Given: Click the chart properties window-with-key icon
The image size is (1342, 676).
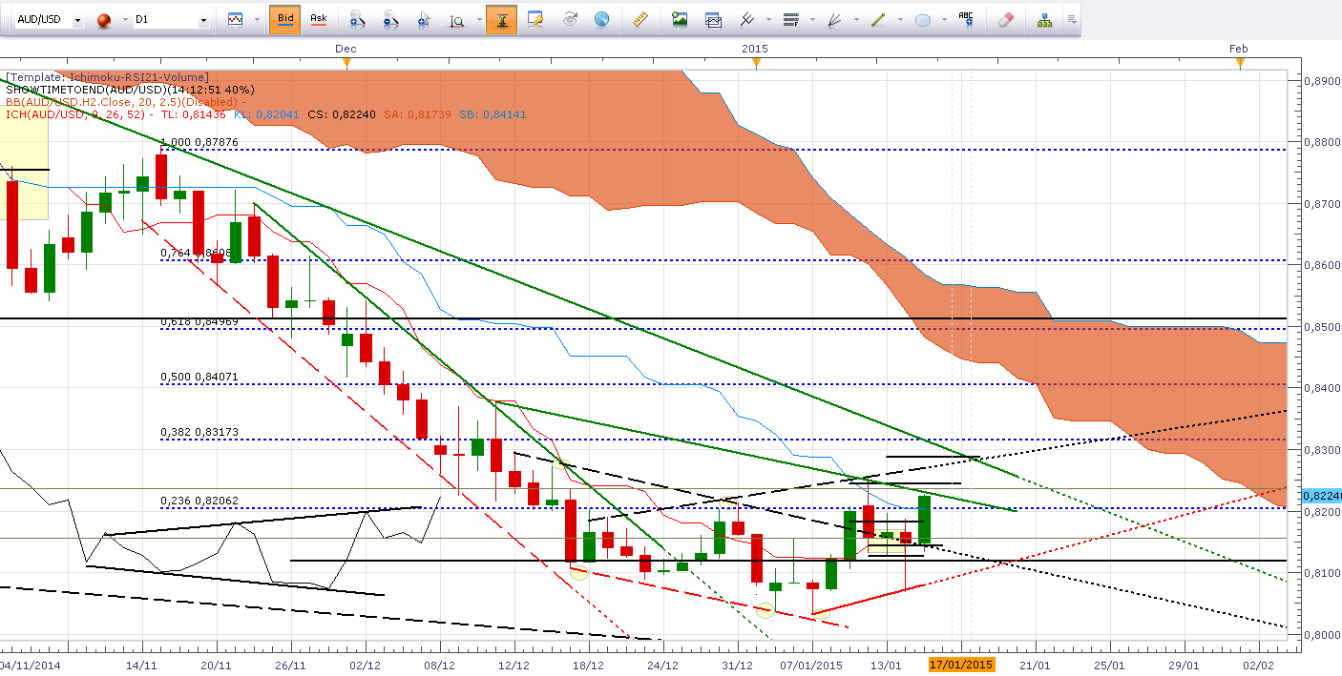Looking at the screenshot, I should pyautogui.click(x=535, y=18).
